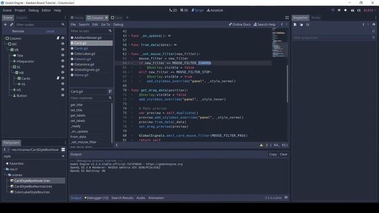Open Online Docs
Screen dimensions: 379x213
pos(239,24)
